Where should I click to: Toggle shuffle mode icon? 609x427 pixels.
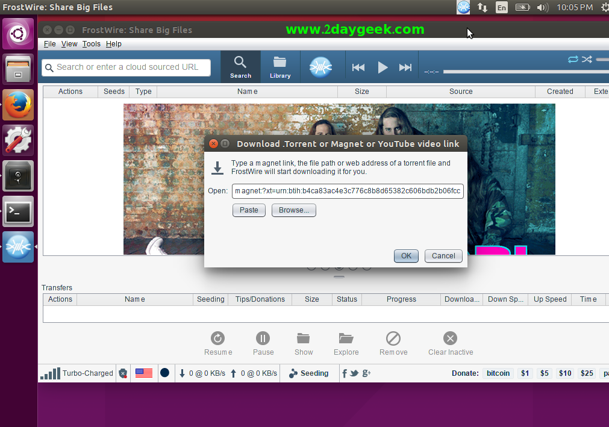tap(587, 60)
